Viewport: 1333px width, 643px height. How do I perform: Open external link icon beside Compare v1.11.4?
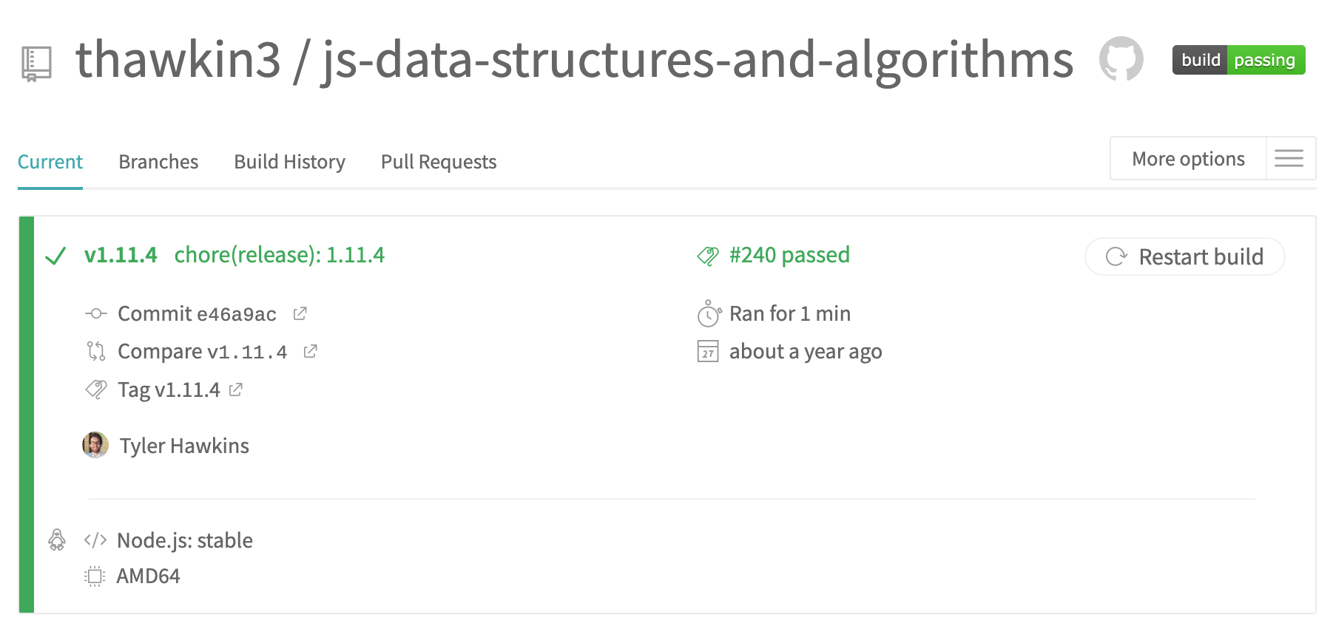pos(311,352)
